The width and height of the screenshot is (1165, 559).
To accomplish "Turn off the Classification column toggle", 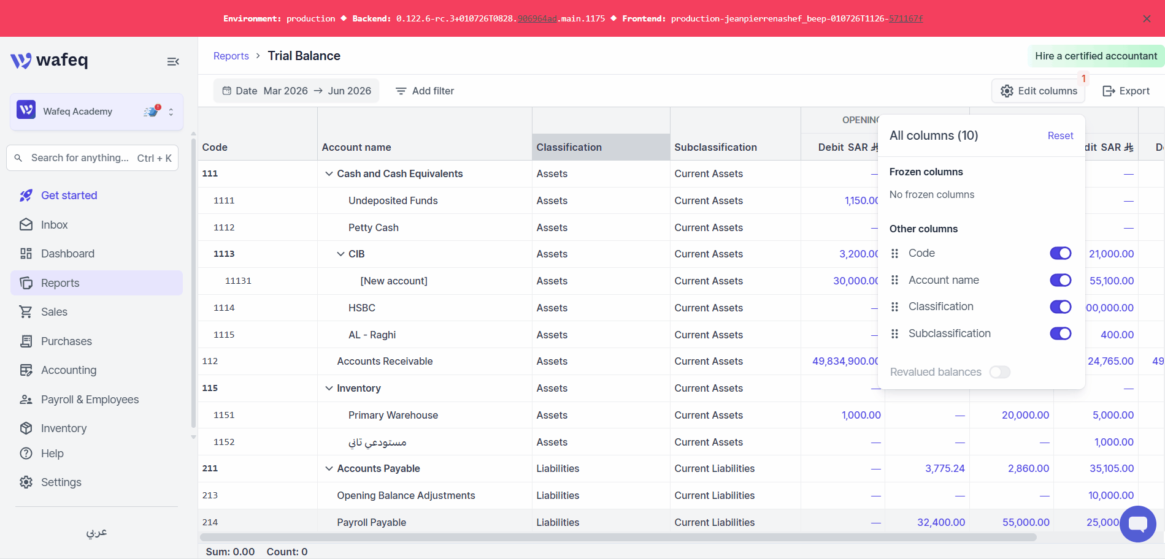I will (x=1060, y=306).
